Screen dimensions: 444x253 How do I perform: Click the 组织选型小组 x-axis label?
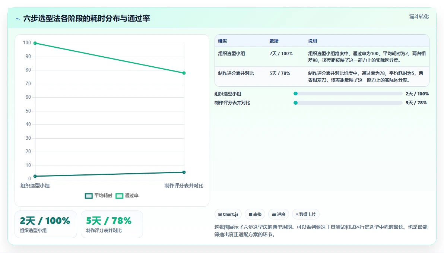[x=35, y=186]
